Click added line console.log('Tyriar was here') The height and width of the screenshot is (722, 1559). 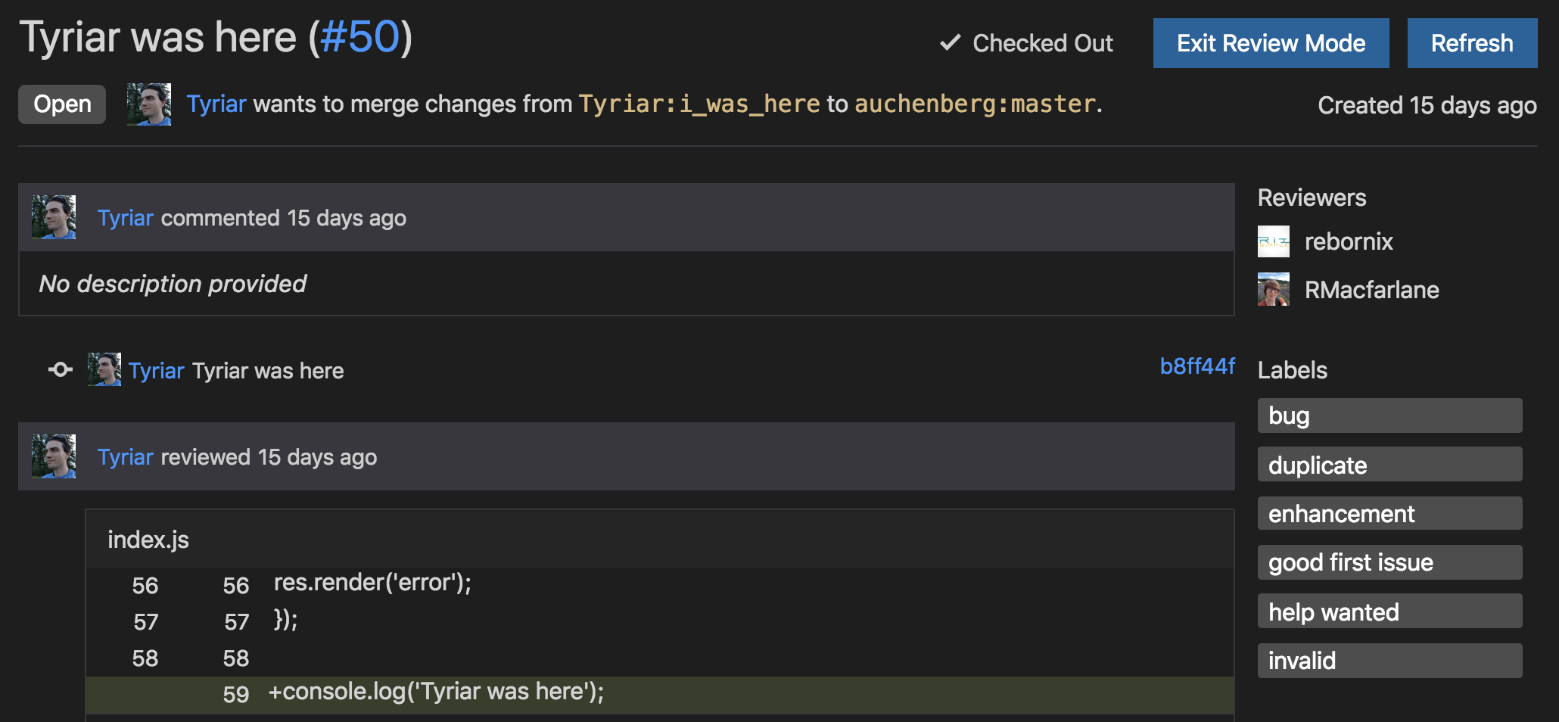pyautogui.click(x=660, y=694)
